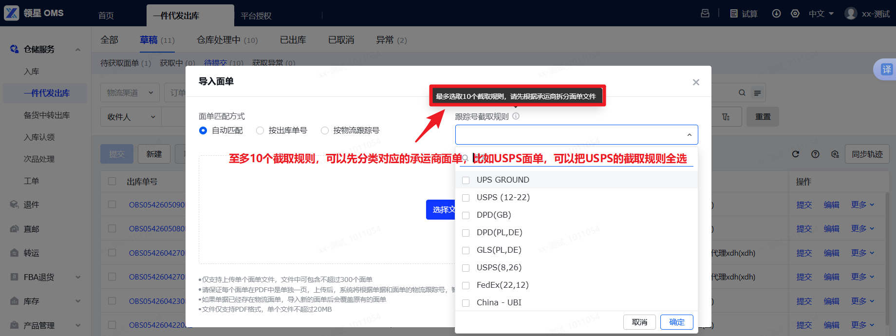Image resolution: width=896 pixels, height=336 pixels.
Task: Check the USPS (12-22) rule
Action: (466, 198)
